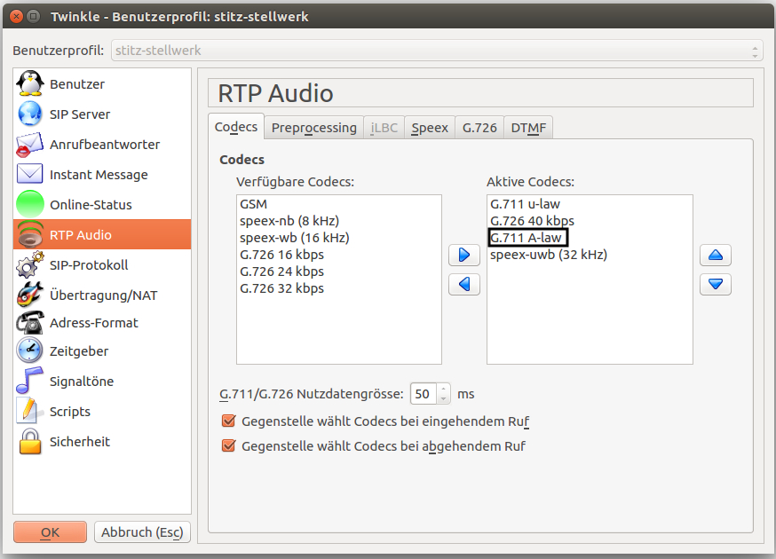This screenshot has width=776, height=559.
Task: Click the Nutzdatengrösse value field
Action: pyautogui.click(x=424, y=394)
